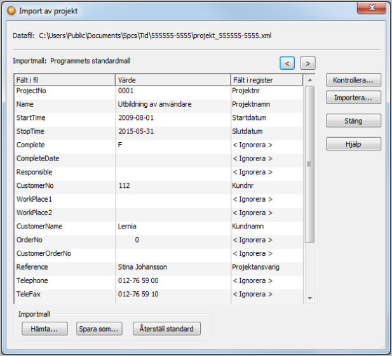Click the next record arrow button

point(308,63)
